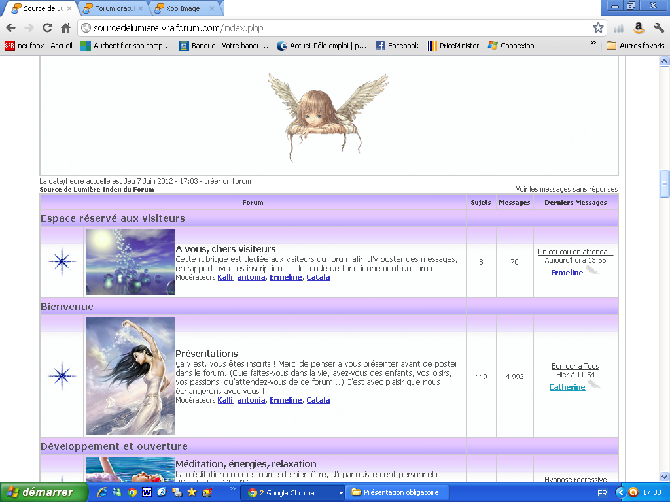Open the A vous, chers visiteurs forum

click(x=225, y=249)
